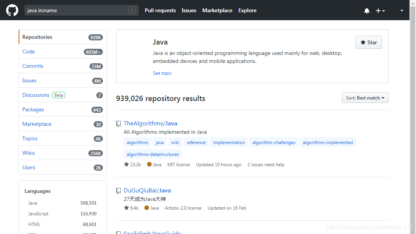416x234 pixels.
Task: Filter by Java language in sidebar
Action: [x=62, y=203]
